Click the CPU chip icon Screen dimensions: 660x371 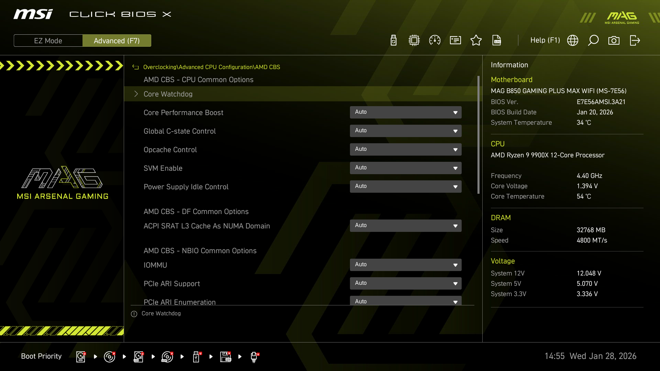click(414, 40)
